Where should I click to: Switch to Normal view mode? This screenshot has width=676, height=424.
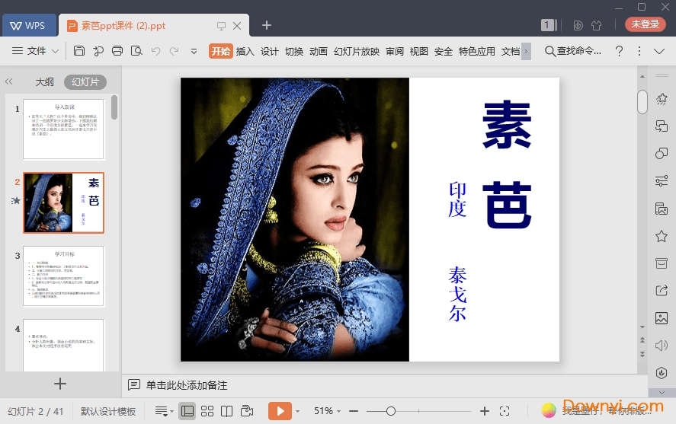[187, 411]
